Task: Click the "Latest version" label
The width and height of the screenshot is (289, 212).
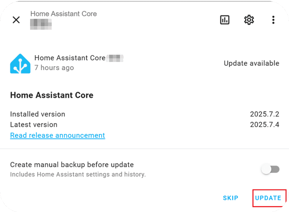Action: coord(34,125)
